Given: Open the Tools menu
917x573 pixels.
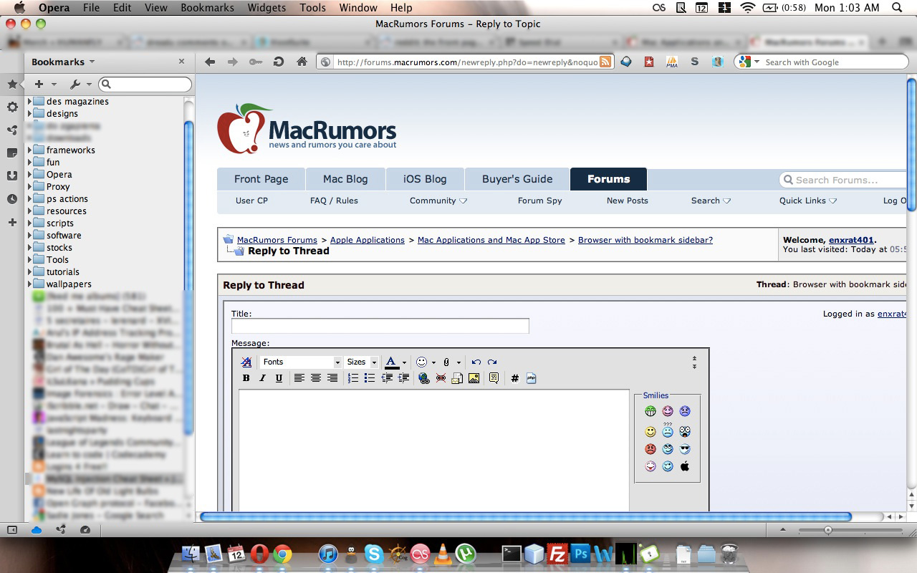Looking at the screenshot, I should pyautogui.click(x=312, y=8).
